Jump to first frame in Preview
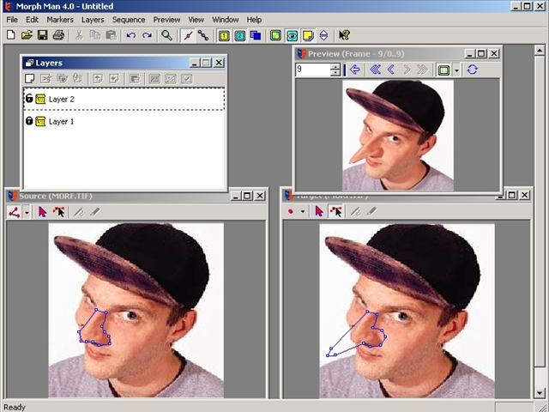Viewport: 549px width, 412px height. (x=376, y=70)
